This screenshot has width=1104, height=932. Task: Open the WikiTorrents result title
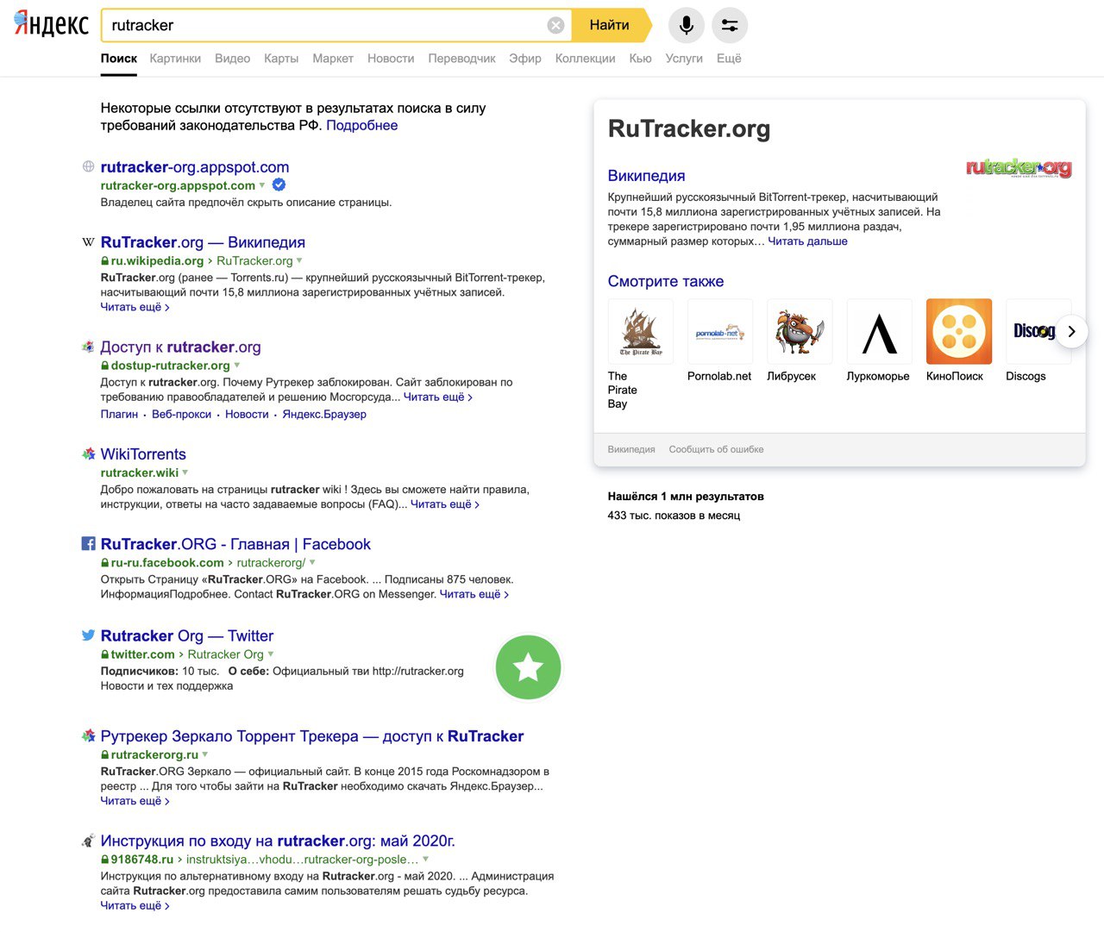coord(143,454)
